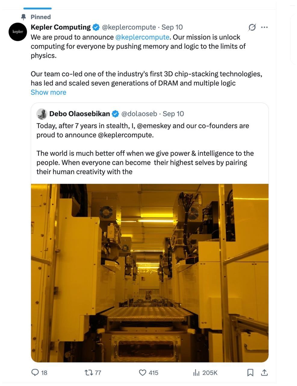View post analytics bar chart icon
Screen dimensions: 297x386
click(x=196, y=373)
